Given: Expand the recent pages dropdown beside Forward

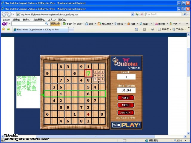Looking at the screenshot, I should (x=13, y=15).
